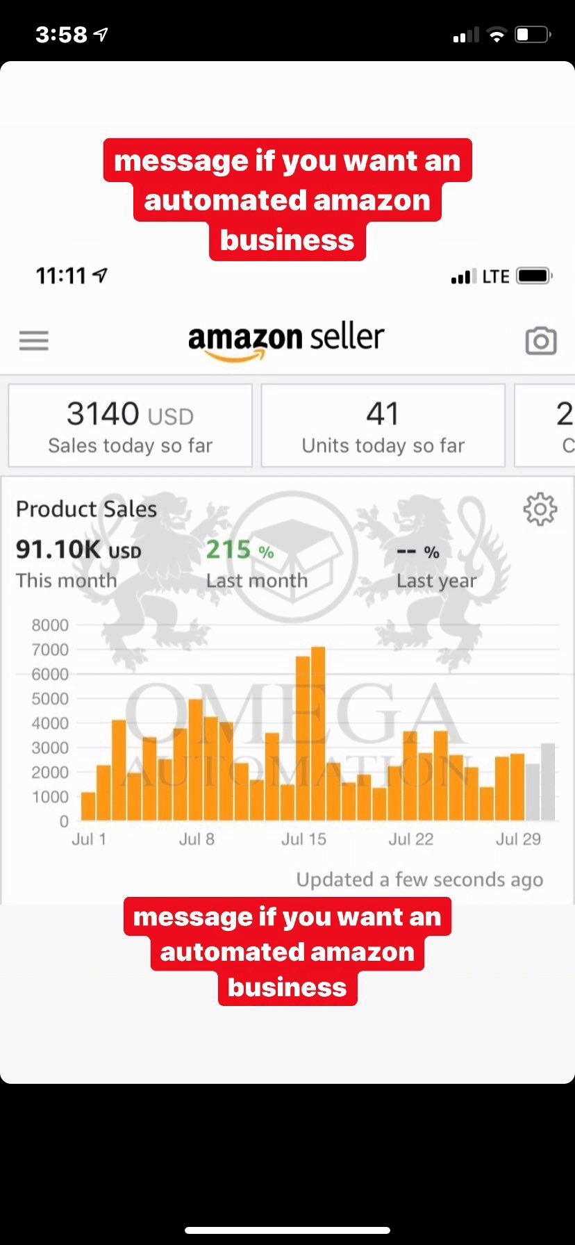This screenshot has width=575, height=1245.
Task: Open Product Sales settings gear
Action: pos(540,509)
